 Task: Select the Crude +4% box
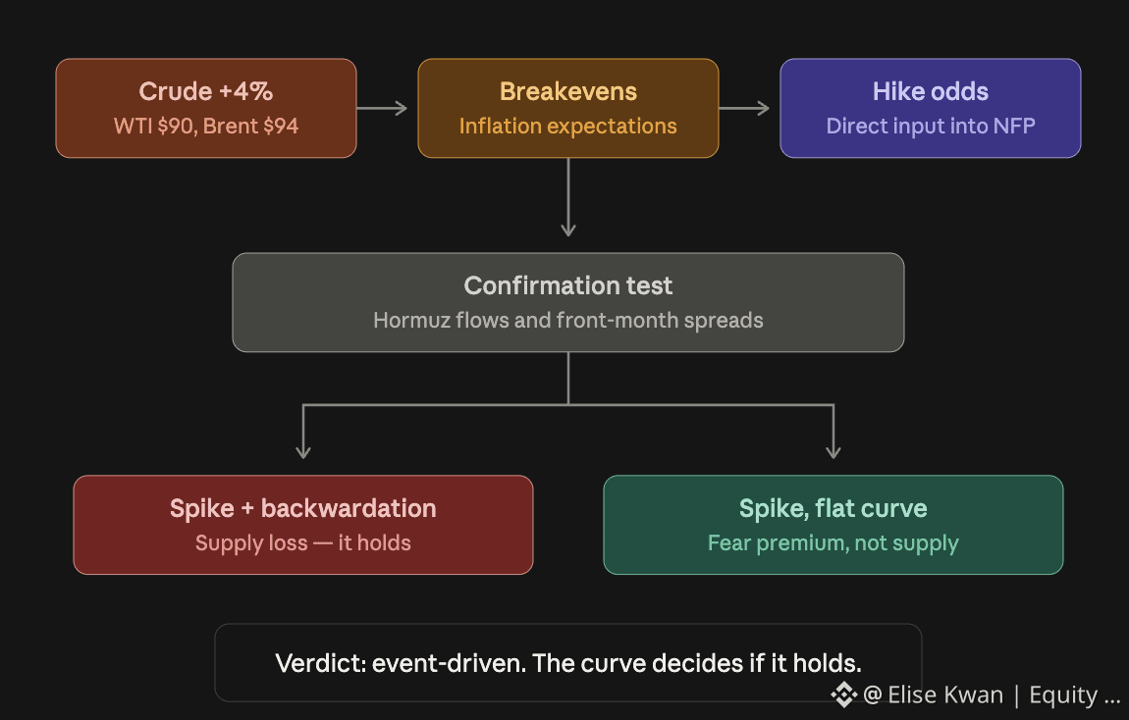tap(206, 109)
